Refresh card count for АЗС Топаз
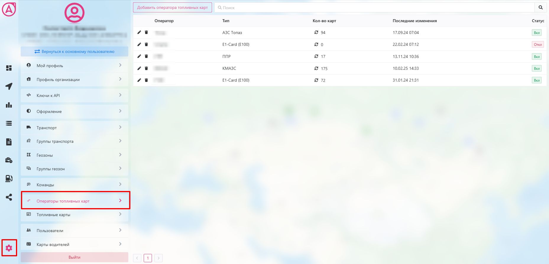 coord(316,33)
